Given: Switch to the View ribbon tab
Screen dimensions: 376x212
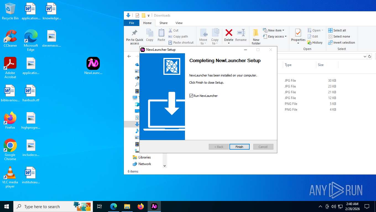Looking at the screenshot, I should 179,23.
